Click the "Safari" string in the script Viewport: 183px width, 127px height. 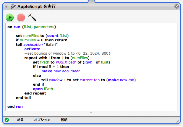pyautogui.click(x=51, y=45)
